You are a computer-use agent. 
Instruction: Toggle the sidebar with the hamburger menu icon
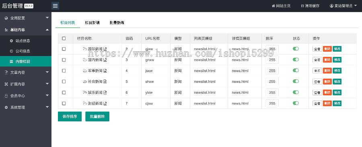(x=55, y=6)
